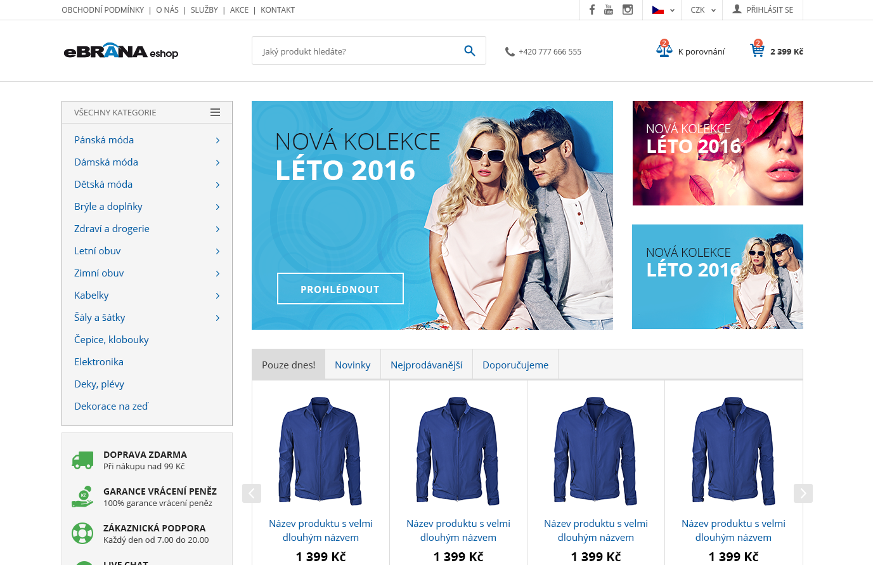Open the shopping cart icon
873x565 pixels.
point(757,49)
